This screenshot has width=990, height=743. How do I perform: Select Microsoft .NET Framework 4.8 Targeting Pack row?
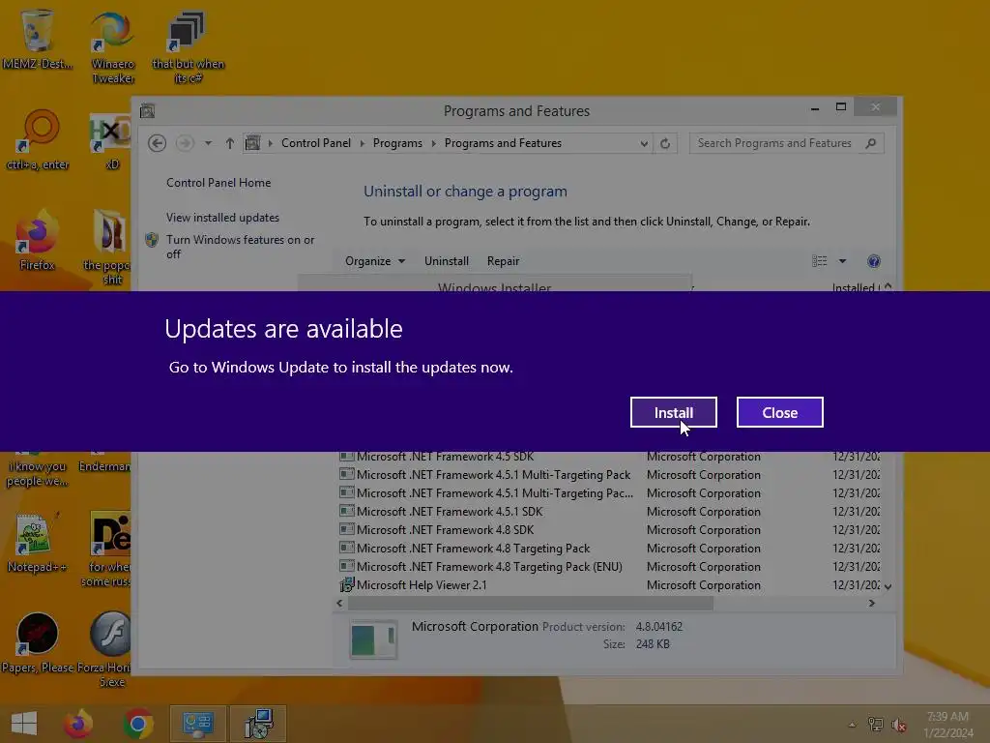(x=609, y=548)
